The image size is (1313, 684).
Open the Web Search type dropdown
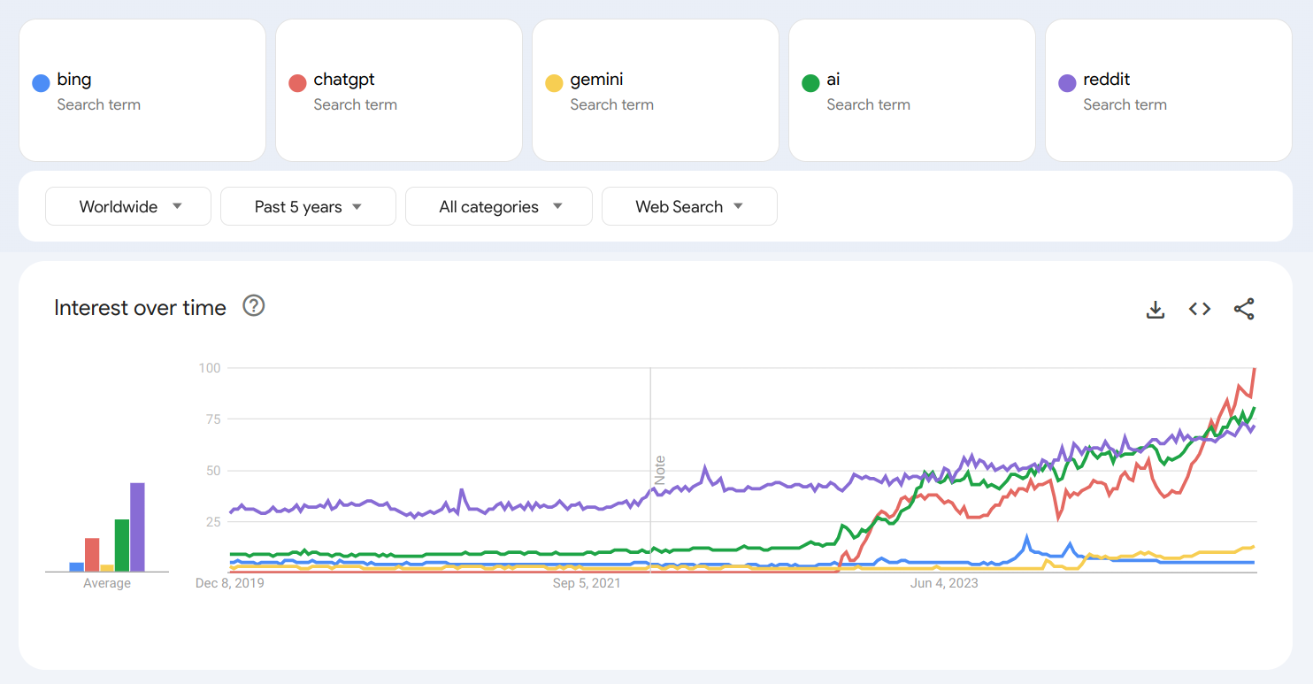point(689,206)
